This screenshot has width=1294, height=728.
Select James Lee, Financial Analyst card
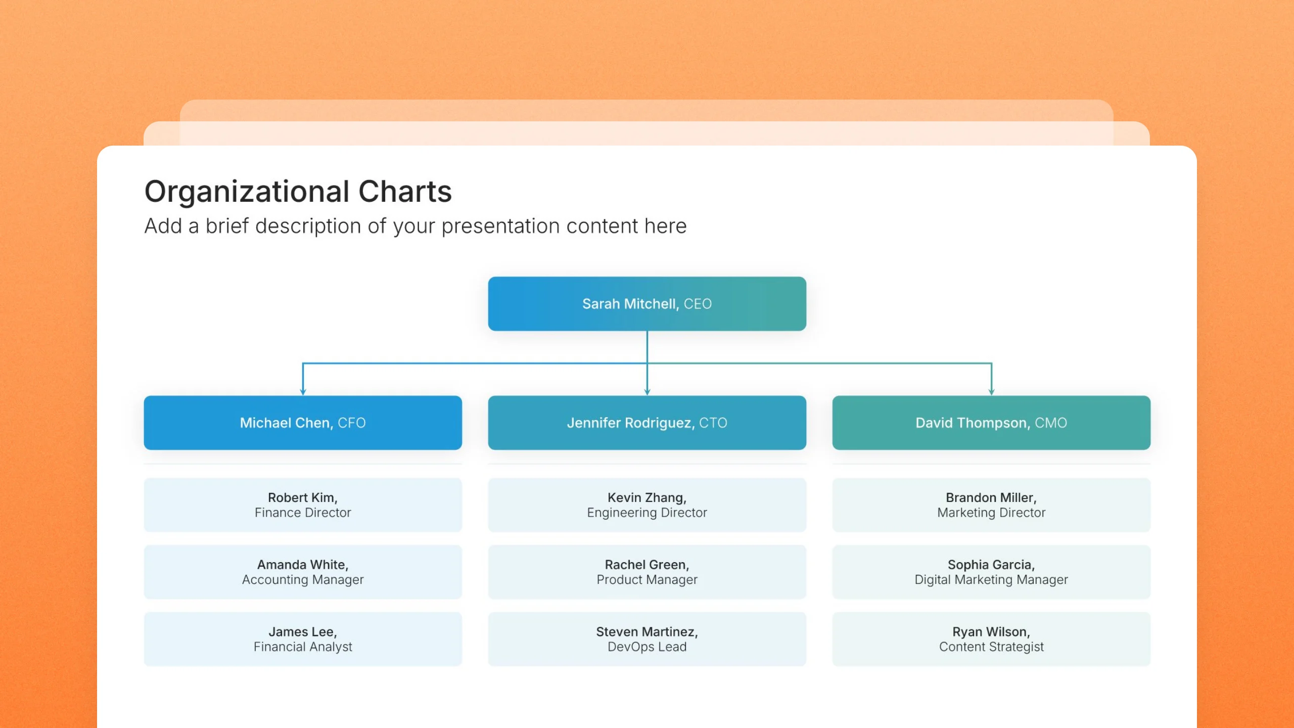tap(303, 639)
